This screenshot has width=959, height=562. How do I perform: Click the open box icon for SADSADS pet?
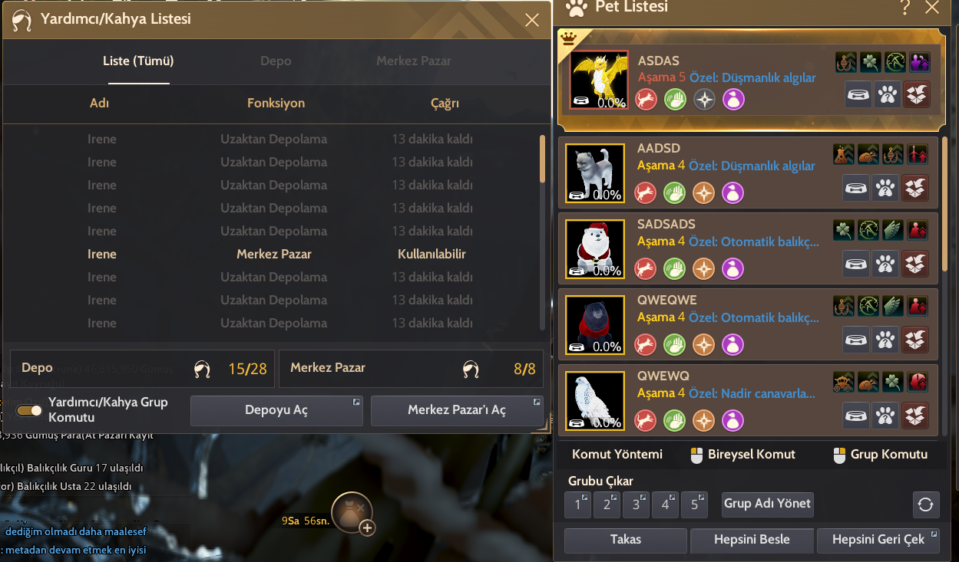915,264
